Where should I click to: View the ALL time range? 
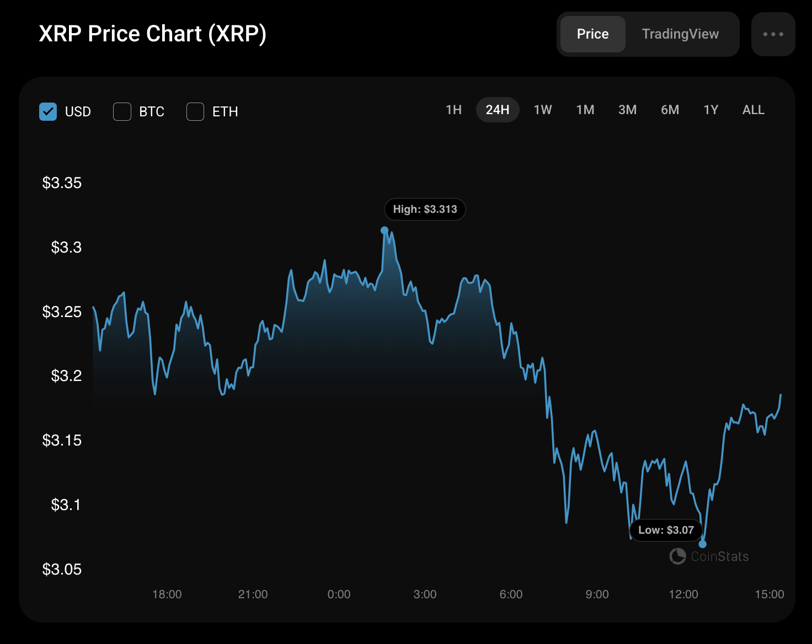(x=754, y=110)
